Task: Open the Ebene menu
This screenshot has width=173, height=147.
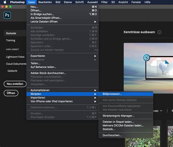Action: pyautogui.click(x=68, y=2)
